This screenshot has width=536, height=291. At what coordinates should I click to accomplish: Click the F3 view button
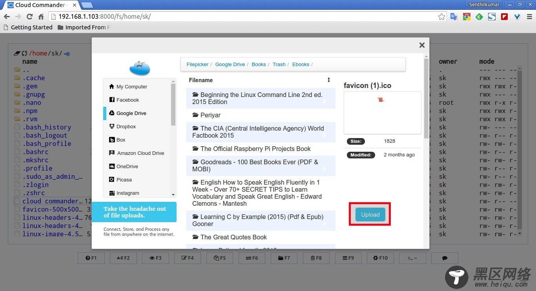click(156, 258)
